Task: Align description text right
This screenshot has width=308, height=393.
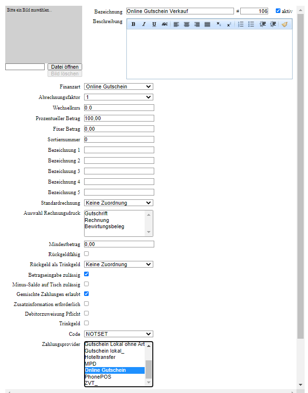Action: pos(197,25)
